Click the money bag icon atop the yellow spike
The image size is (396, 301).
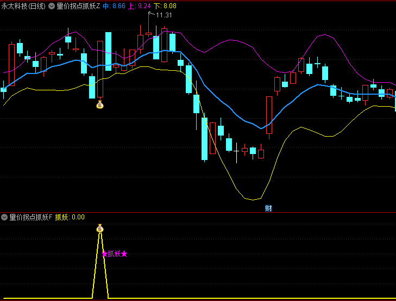(x=100, y=228)
